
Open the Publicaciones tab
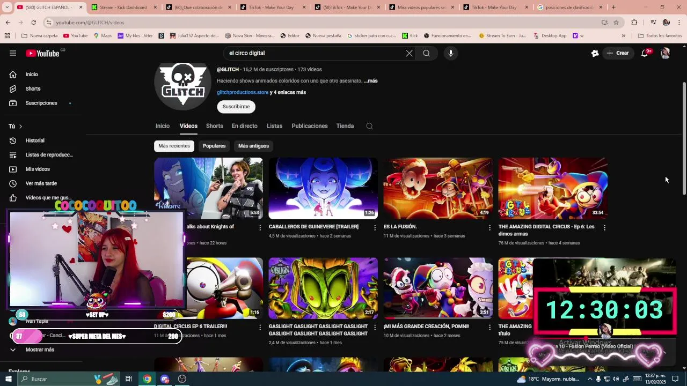coord(310,126)
